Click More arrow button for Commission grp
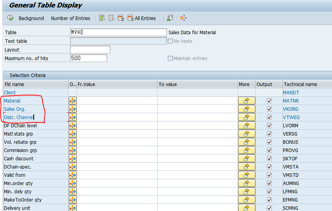This screenshot has height=211, width=332. (x=246, y=150)
